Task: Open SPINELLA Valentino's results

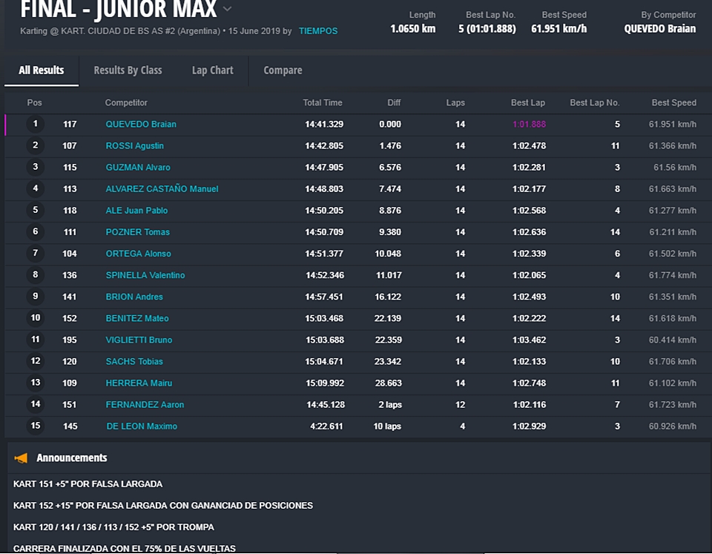Action: [x=145, y=275]
